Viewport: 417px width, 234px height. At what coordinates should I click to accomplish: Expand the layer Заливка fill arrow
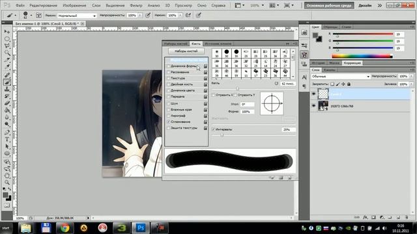coord(411,84)
